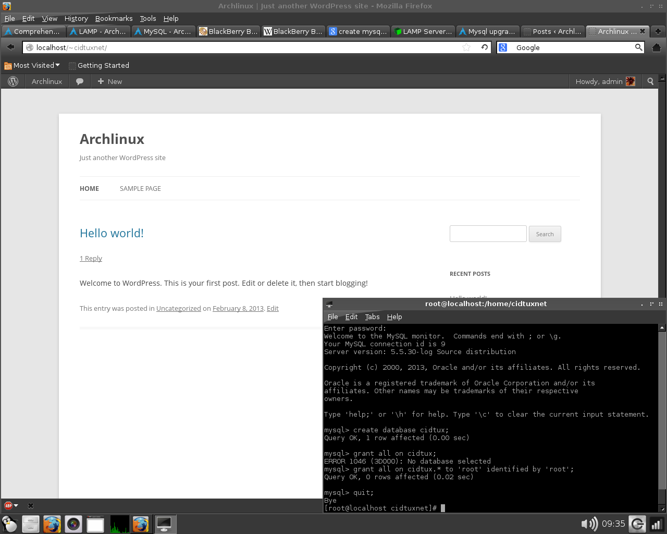Viewport: 667px width, 534px height.
Task: Switch to the Mysql upgra... tab
Action: pyautogui.click(x=488, y=31)
